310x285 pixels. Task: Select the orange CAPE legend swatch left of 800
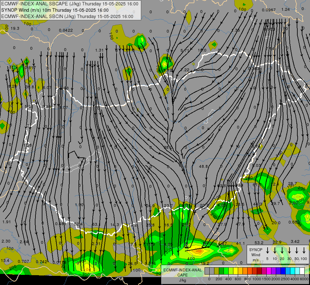click(245, 271)
